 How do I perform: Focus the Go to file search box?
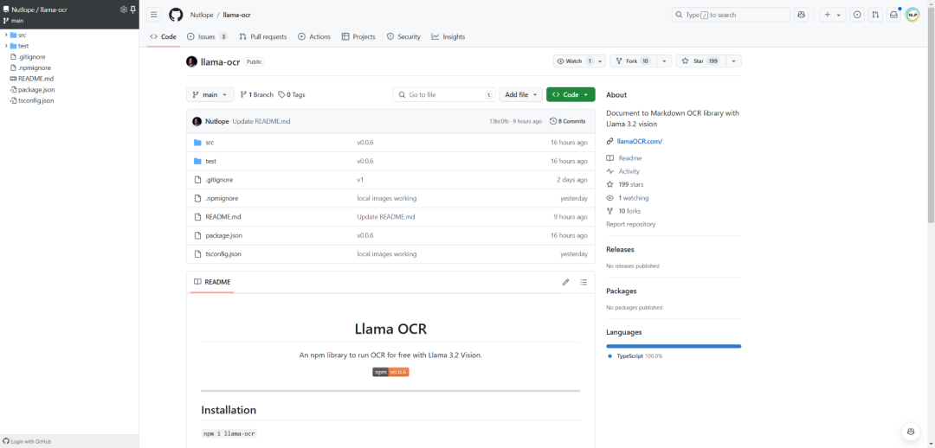444,95
